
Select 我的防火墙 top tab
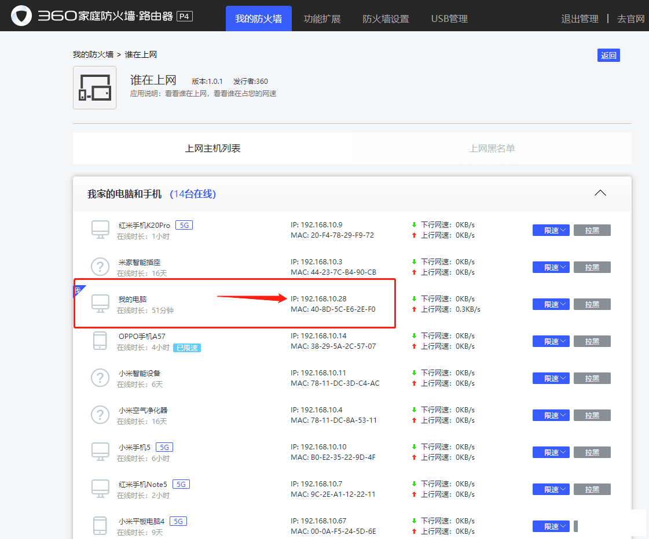tap(259, 19)
